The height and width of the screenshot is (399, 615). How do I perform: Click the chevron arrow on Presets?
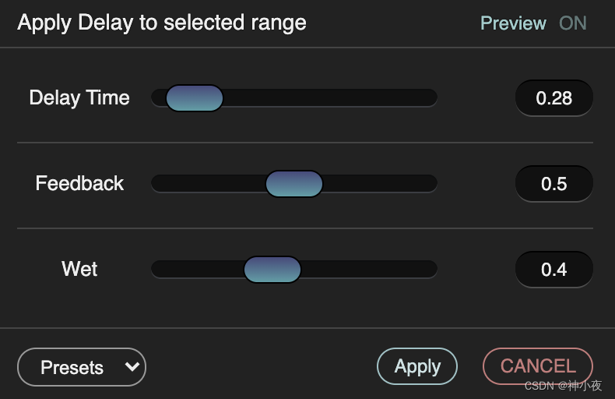coord(132,365)
